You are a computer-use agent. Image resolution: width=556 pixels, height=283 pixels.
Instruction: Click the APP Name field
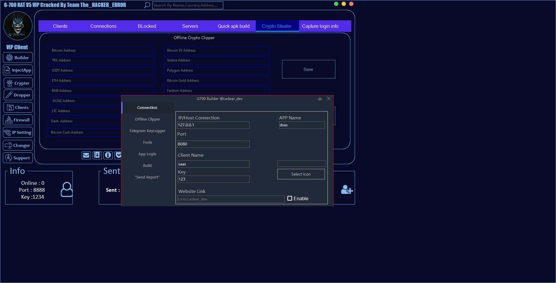(x=302, y=125)
